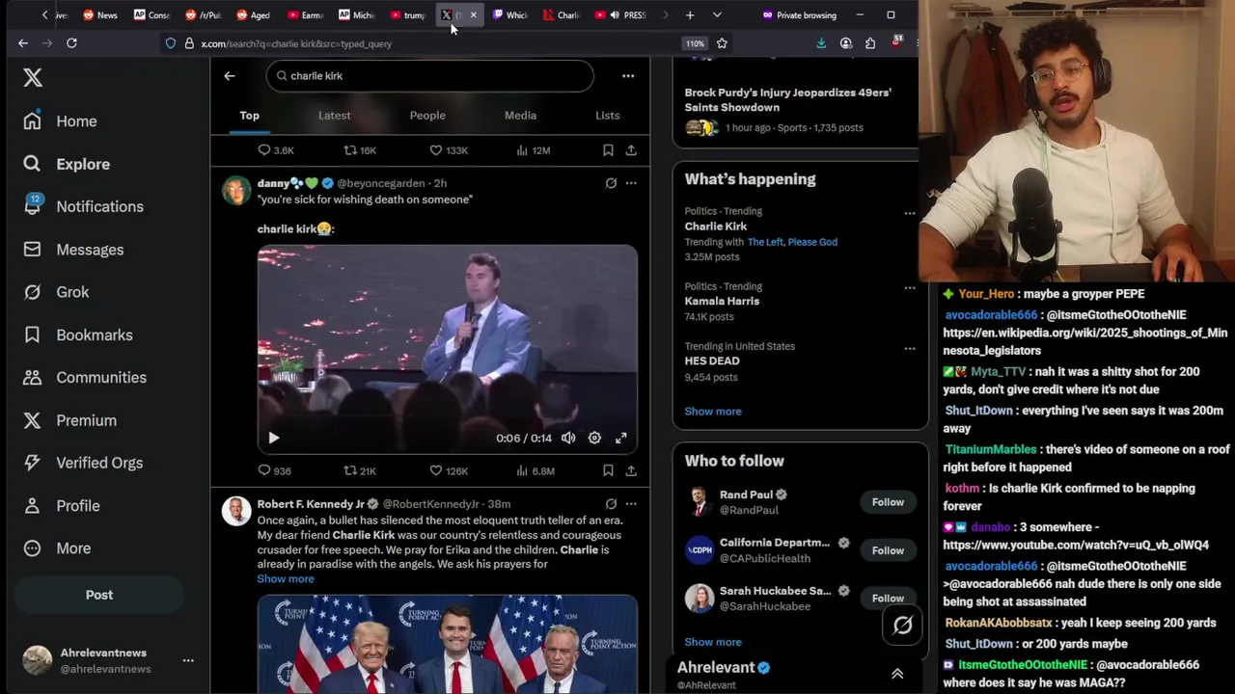Open search settings three-dot menu
This screenshot has height=694, width=1235.
coord(628,76)
